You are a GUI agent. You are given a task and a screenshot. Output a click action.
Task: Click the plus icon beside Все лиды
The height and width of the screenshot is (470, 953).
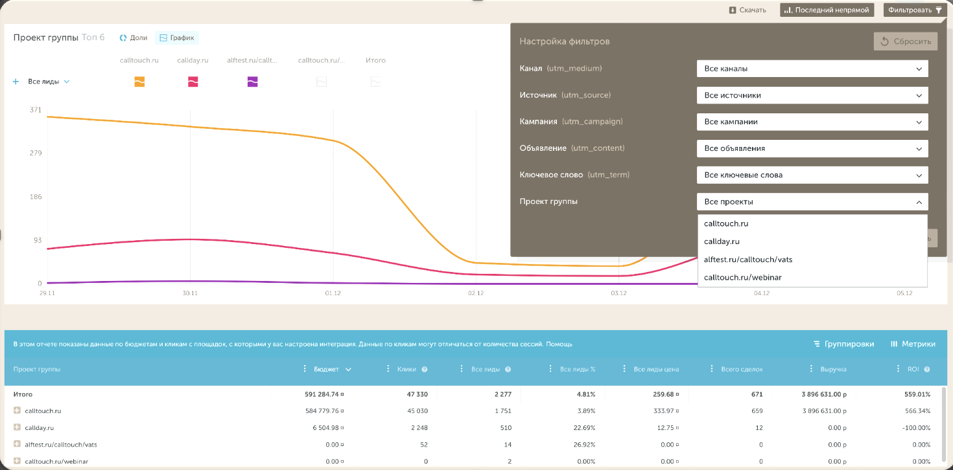(x=16, y=82)
